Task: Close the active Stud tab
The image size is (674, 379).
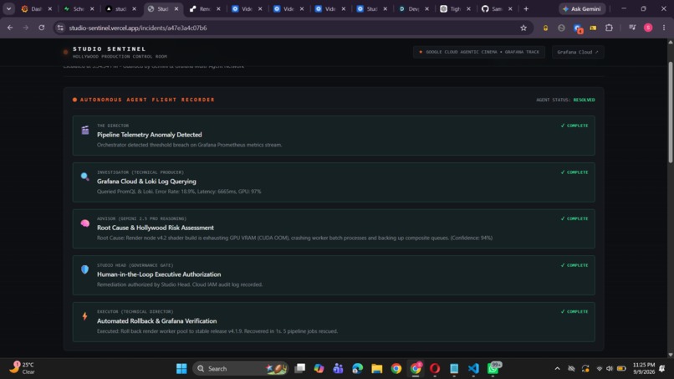Action: tap(176, 8)
